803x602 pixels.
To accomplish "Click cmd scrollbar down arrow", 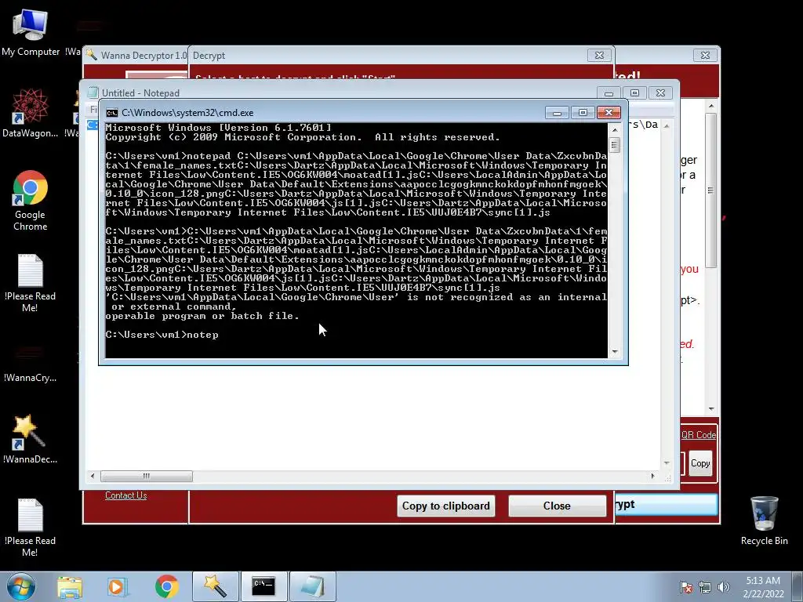I will coord(615,352).
